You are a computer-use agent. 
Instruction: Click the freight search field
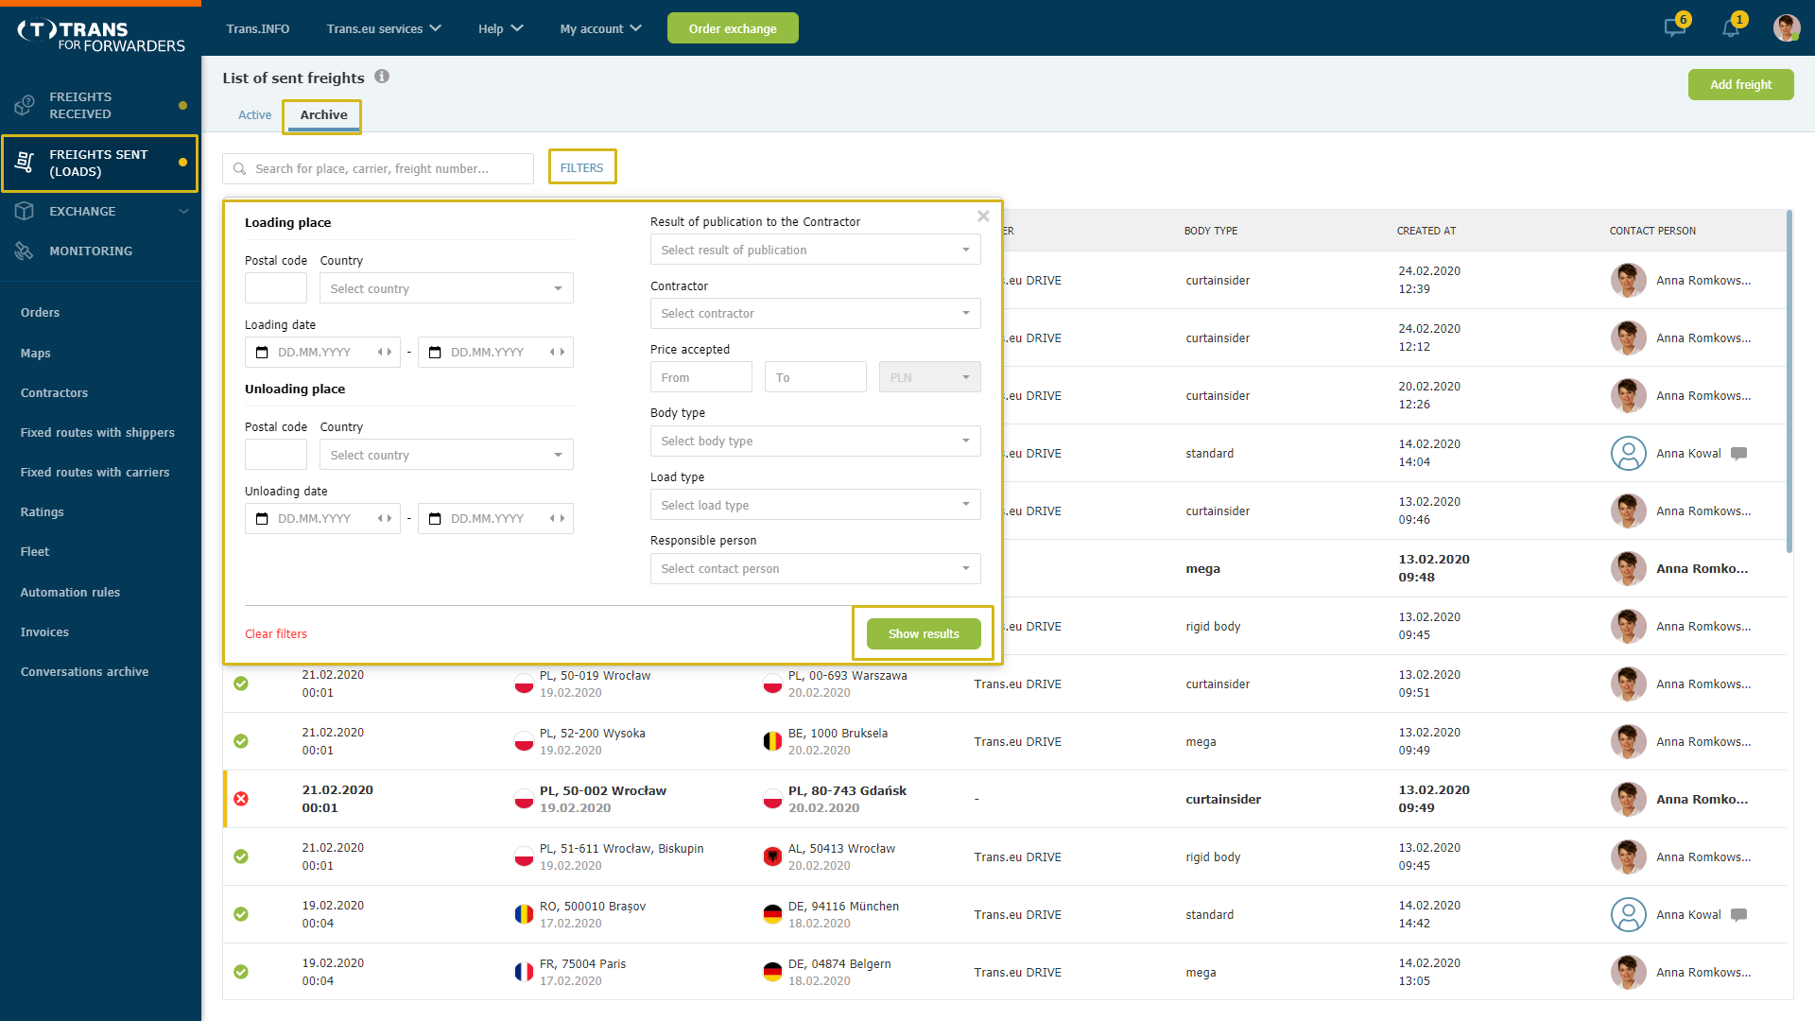click(378, 168)
